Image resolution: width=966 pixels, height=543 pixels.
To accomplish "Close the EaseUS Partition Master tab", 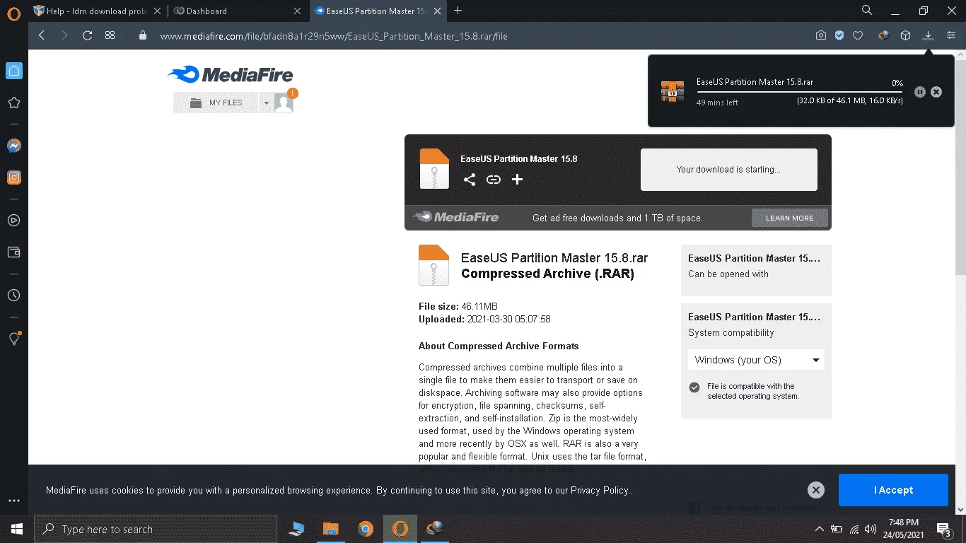I will 438,11.
